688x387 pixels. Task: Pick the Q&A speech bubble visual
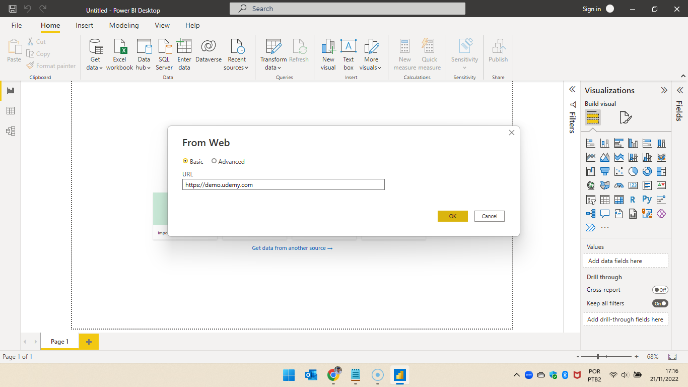tap(605, 214)
